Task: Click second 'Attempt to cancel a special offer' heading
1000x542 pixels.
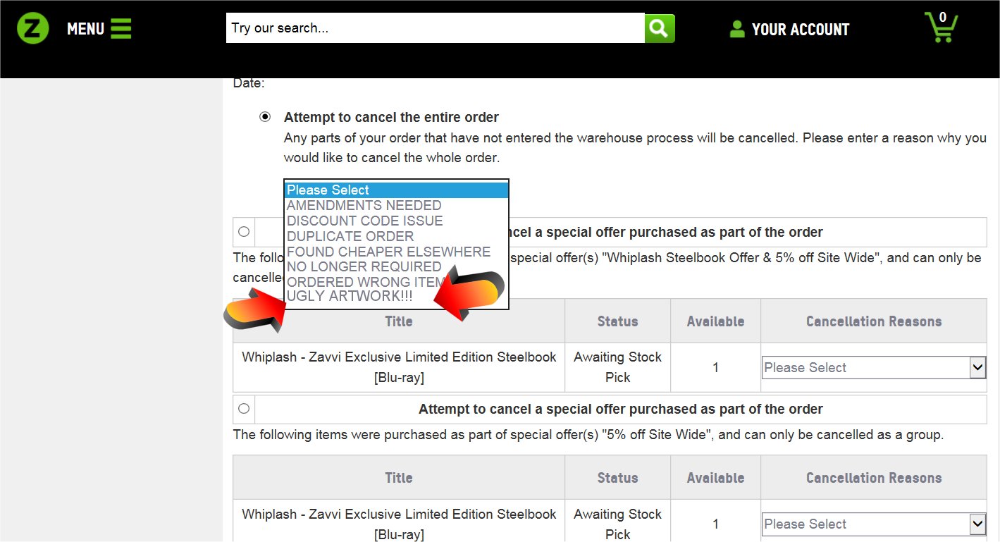Action: pos(621,409)
